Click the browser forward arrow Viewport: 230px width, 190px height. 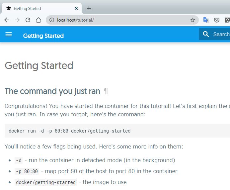coord(17,20)
